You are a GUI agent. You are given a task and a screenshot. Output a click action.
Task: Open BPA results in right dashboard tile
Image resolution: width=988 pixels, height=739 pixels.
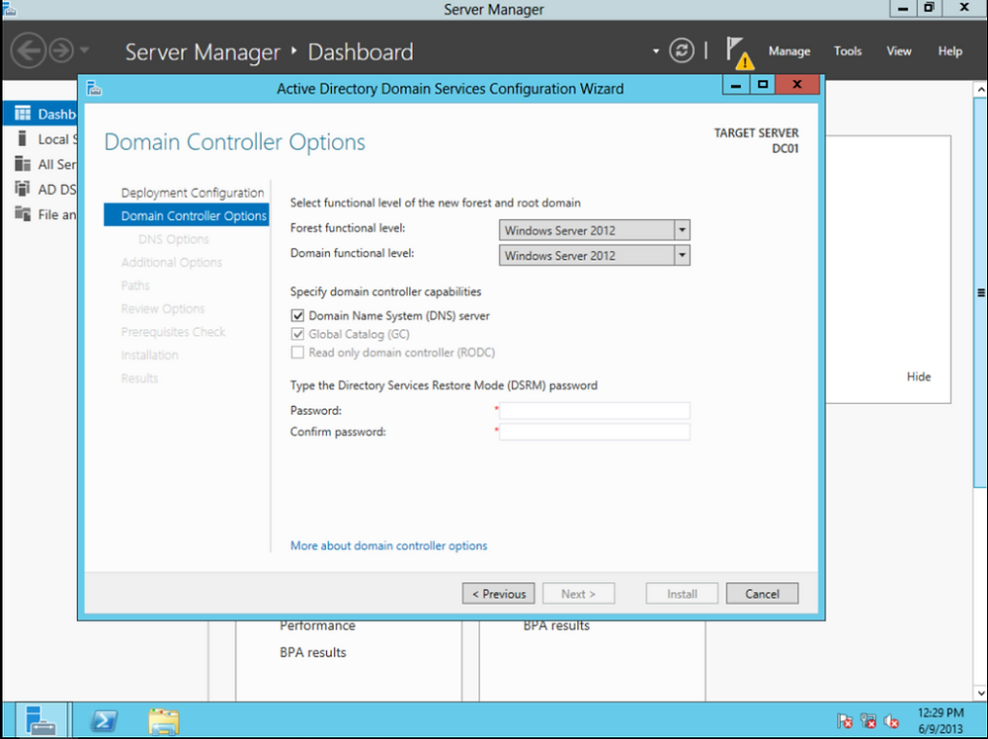(x=556, y=626)
